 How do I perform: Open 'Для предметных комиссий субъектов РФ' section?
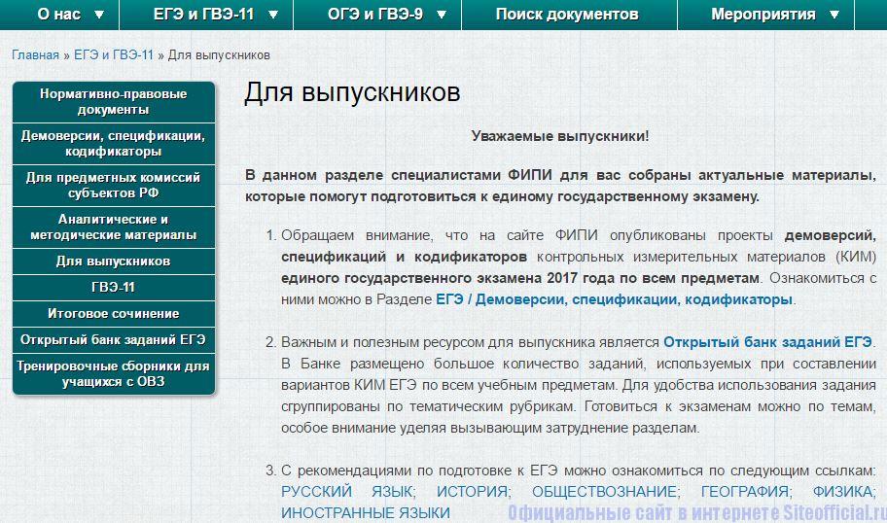coord(113,186)
